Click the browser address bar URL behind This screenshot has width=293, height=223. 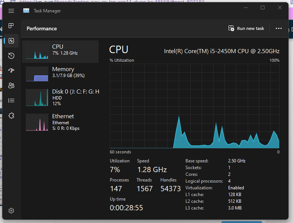click(x=112, y=1)
